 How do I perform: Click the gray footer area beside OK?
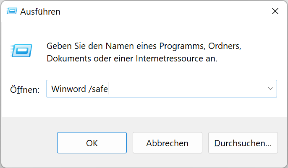click(29, 143)
